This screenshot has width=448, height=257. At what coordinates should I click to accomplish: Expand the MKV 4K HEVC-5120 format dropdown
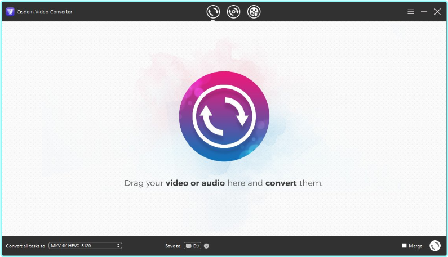click(x=85, y=246)
